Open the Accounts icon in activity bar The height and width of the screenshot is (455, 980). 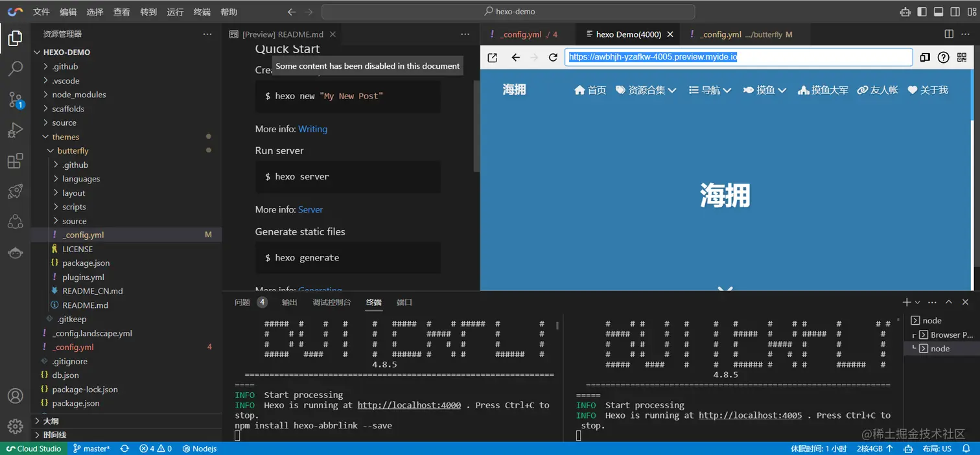click(15, 396)
